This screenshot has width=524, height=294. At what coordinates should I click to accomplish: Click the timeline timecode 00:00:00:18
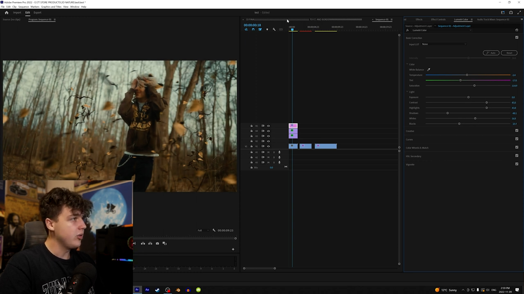tap(252, 25)
